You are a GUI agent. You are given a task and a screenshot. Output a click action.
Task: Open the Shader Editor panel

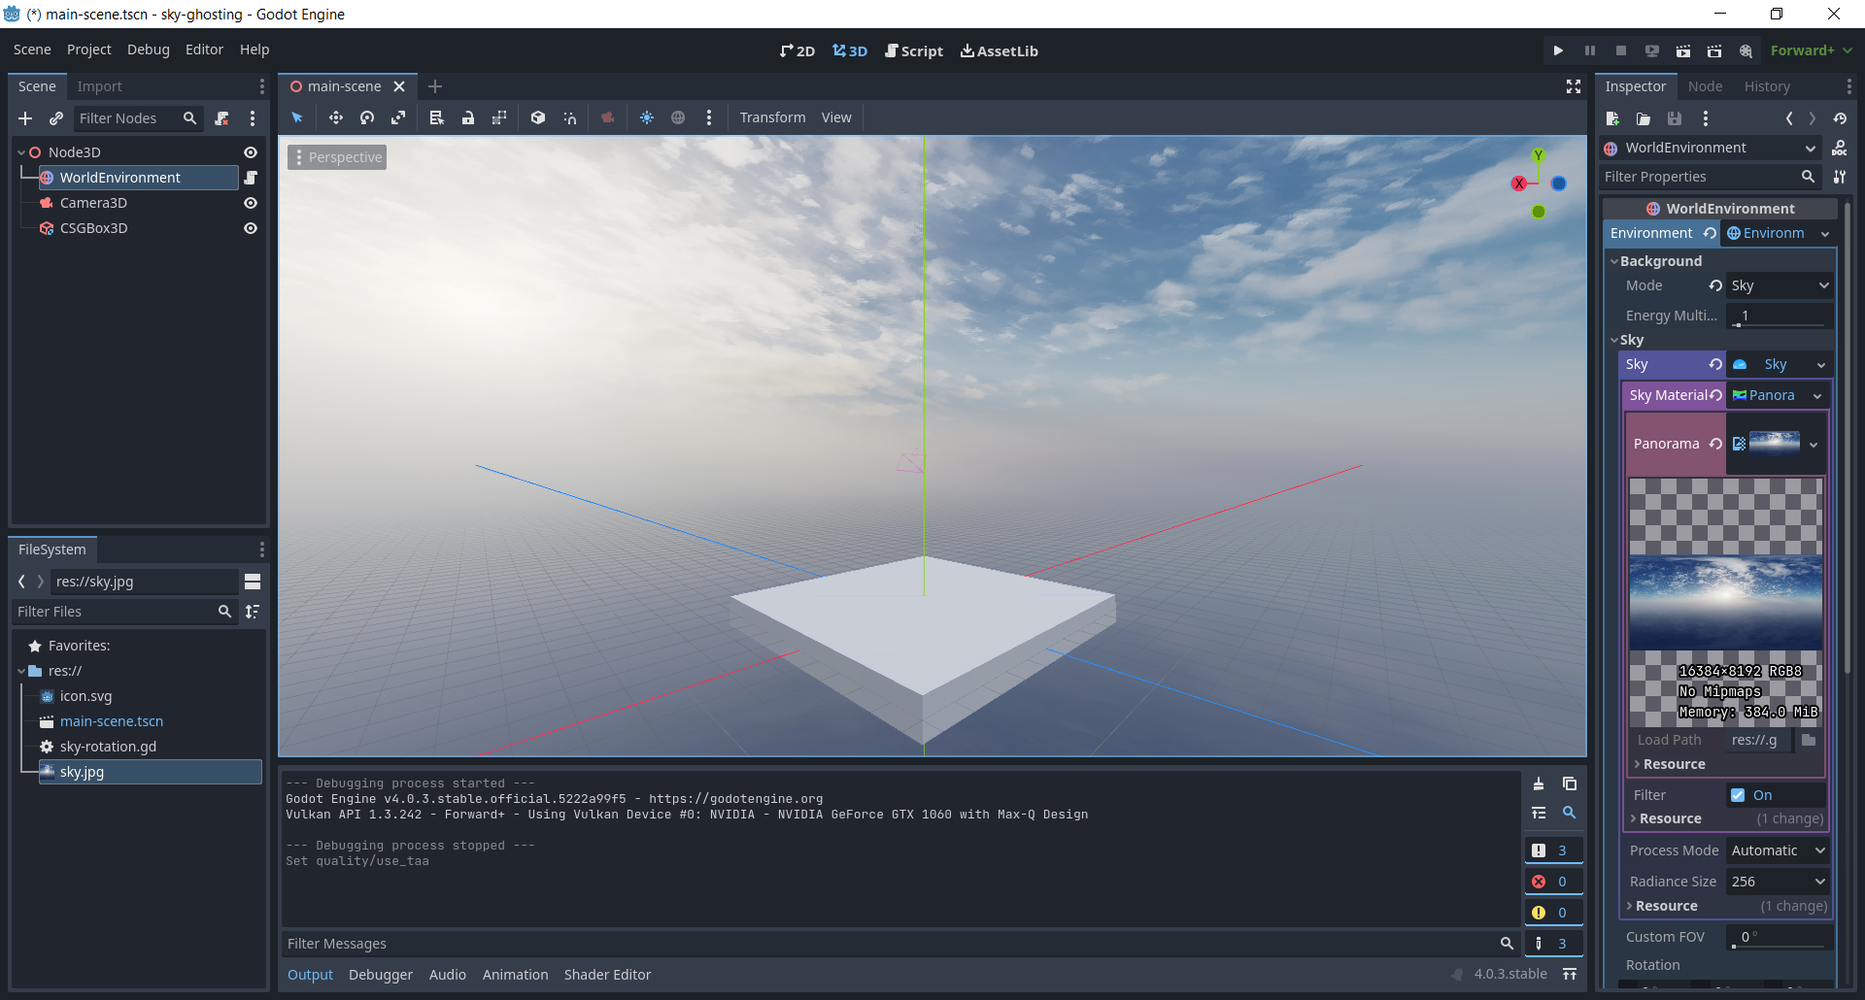click(607, 974)
